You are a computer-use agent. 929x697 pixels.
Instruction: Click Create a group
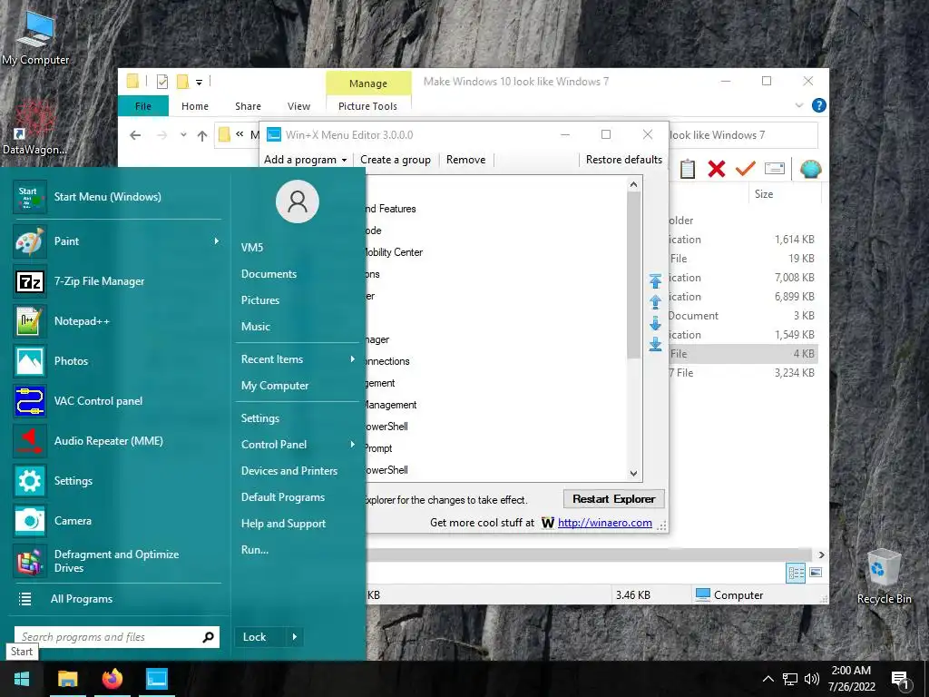pos(396,160)
